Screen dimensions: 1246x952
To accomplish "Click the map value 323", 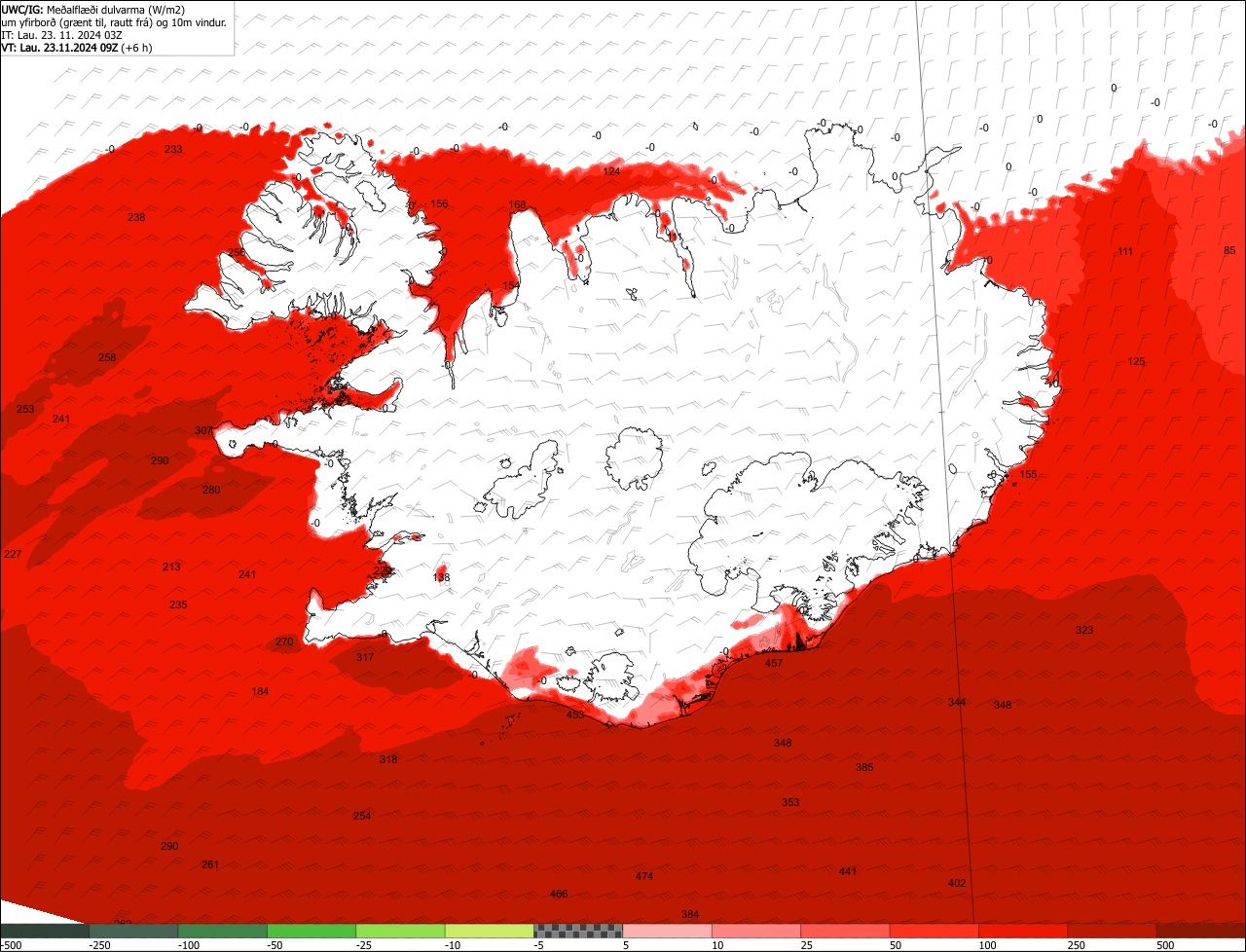I will (x=1084, y=630).
